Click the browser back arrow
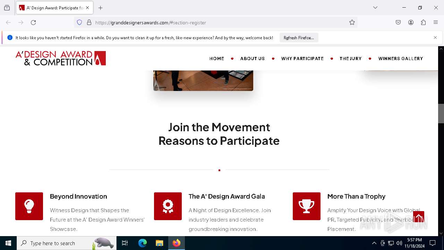This screenshot has height=250, width=444. coord(8,23)
